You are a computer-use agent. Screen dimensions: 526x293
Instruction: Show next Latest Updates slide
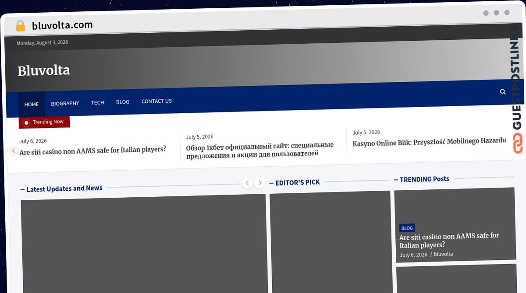pos(260,182)
